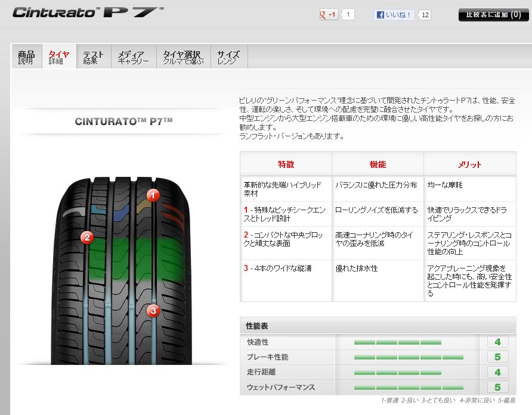Click the 快適性 green rating bar
The image size is (532, 415).
coord(398,342)
